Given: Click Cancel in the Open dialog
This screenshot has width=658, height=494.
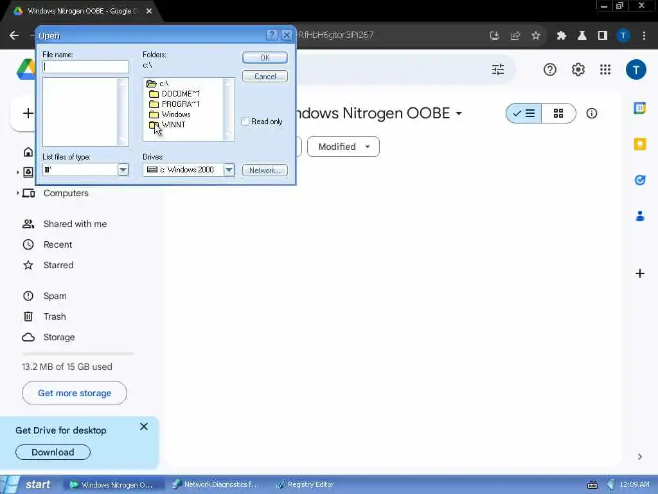Looking at the screenshot, I should tap(265, 77).
